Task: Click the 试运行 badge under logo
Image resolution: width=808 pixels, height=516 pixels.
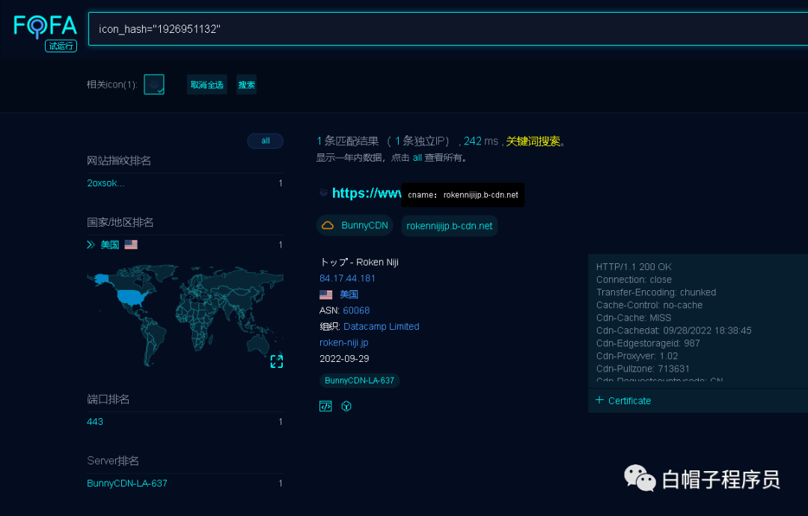Action: pos(61,46)
